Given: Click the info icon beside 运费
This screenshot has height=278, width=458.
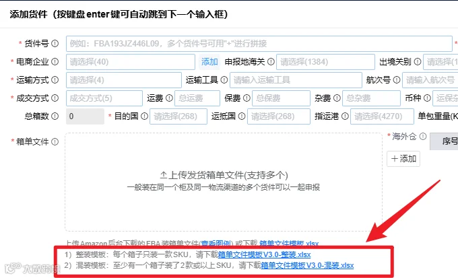Looking at the screenshot, I should point(169,98).
